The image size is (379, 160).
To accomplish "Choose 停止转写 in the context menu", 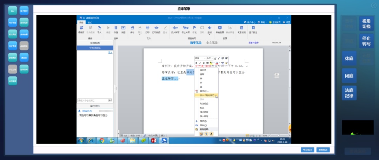I will pyautogui.click(x=206, y=112).
